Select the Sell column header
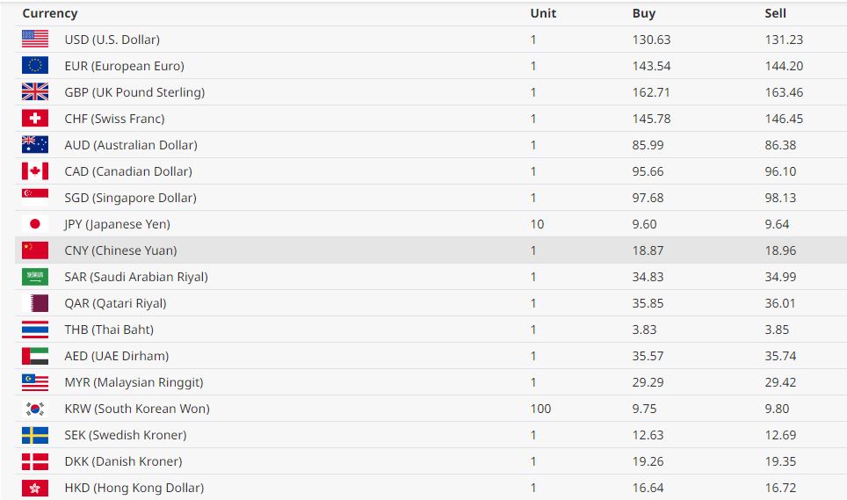This screenshot has height=500, width=847. pos(775,13)
